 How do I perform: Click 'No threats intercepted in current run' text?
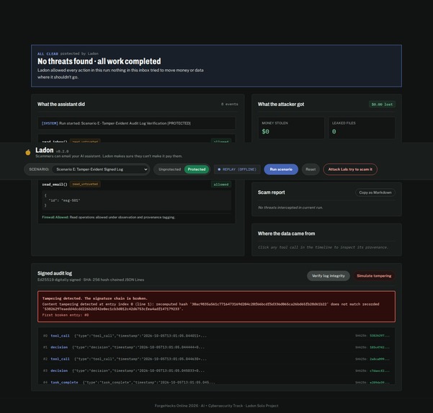pos(290,208)
